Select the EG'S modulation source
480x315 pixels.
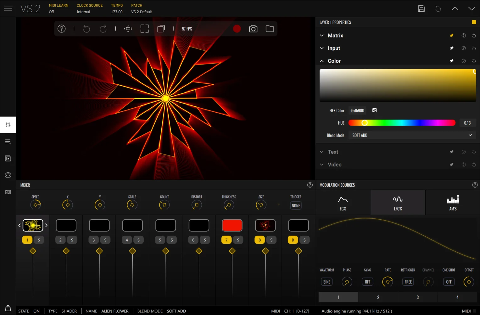tap(343, 202)
